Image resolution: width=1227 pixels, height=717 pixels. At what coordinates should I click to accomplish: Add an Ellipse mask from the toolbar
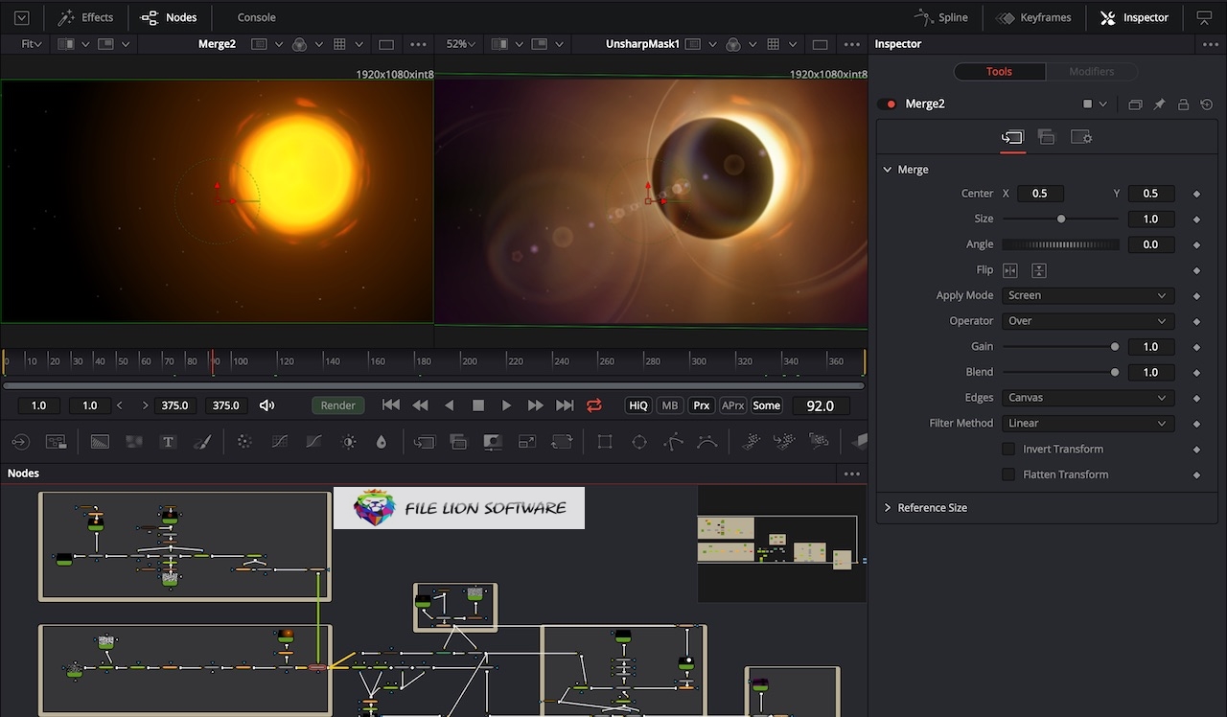tap(639, 442)
